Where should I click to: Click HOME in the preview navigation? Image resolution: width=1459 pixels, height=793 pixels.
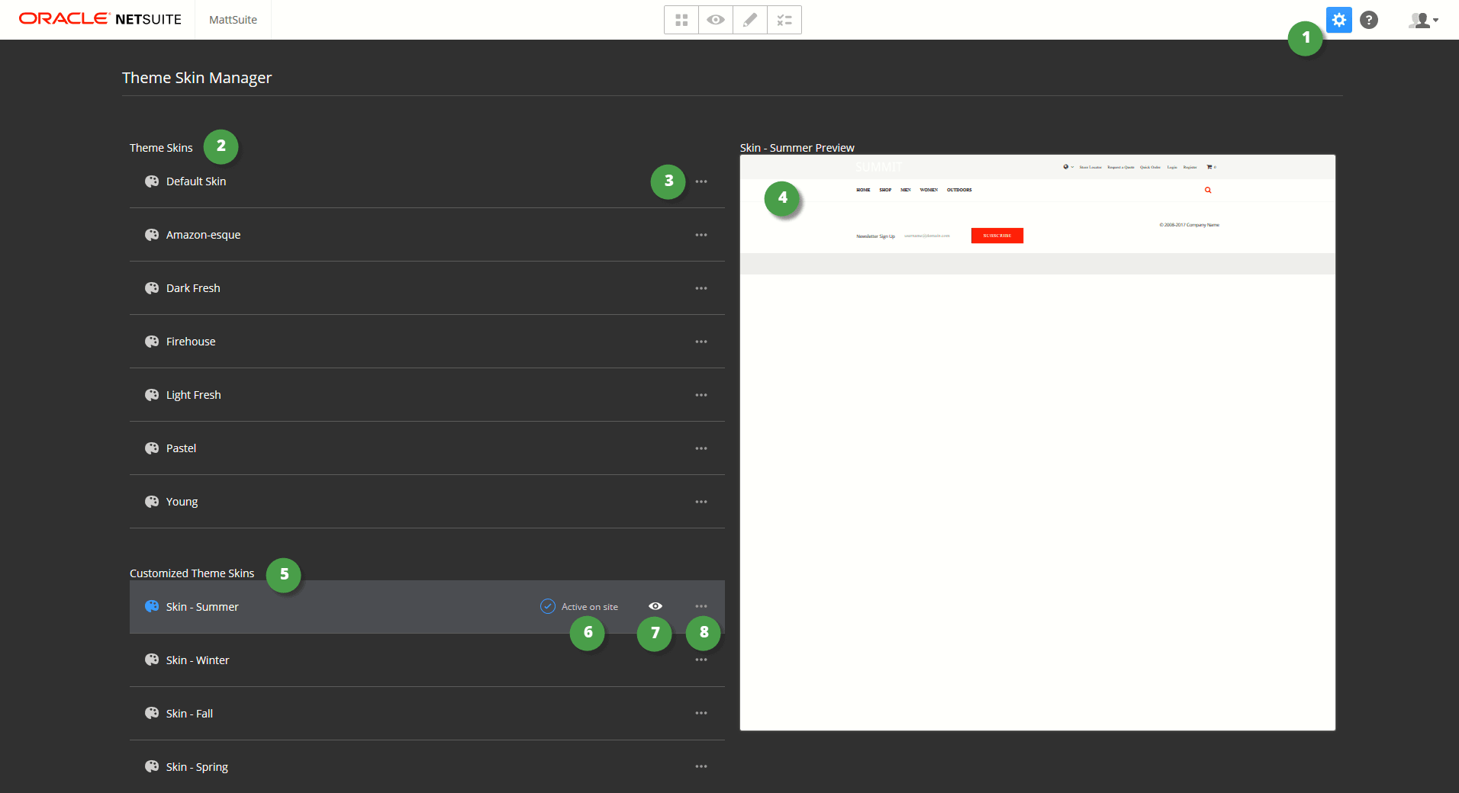(863, 190)
